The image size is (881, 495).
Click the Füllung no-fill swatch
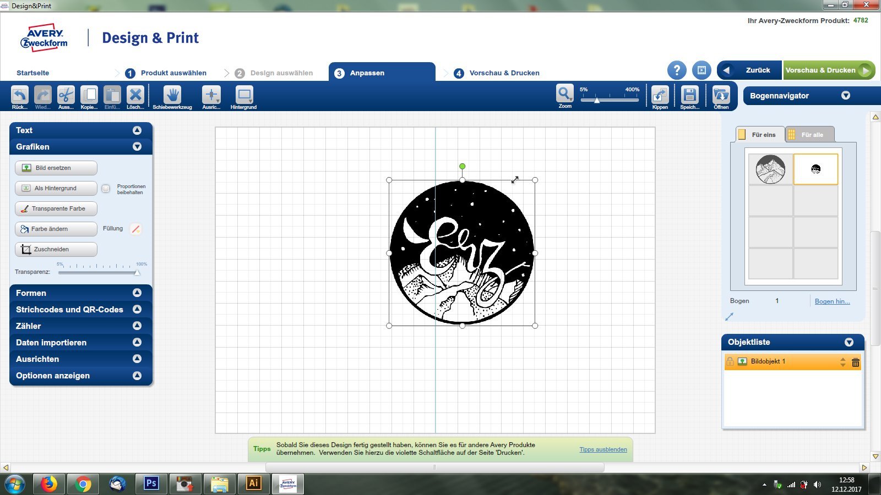click(x=135, y=229)
